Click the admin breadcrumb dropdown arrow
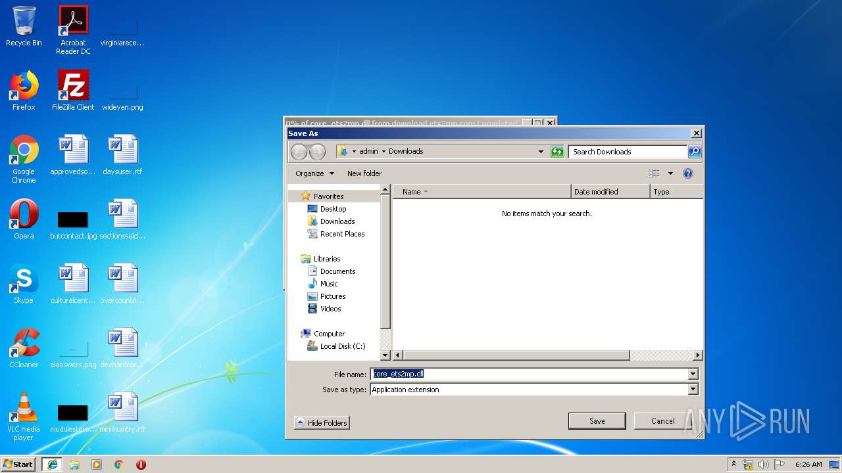 384,152
